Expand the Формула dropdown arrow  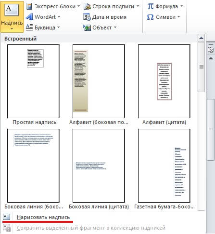(181, 6)
